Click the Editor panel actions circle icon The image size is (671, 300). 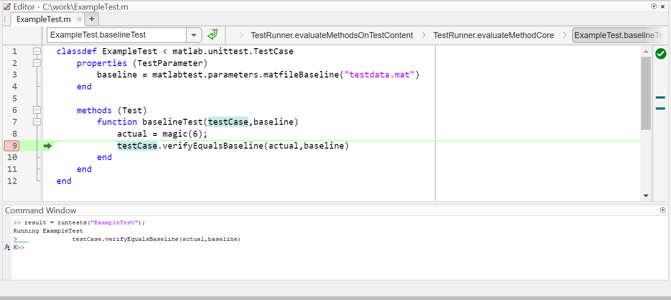coord(654,6)
